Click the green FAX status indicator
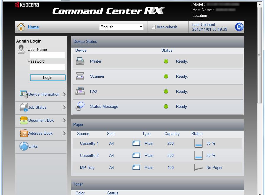Image resolution: width=265 pixels, height=195 pixels. [x=166, y=91]
